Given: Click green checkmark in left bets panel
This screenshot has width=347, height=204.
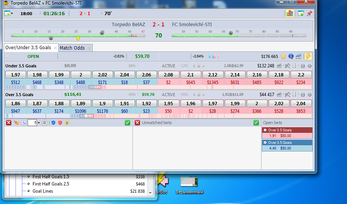Looking at the screenshot, I should (128, 123).
